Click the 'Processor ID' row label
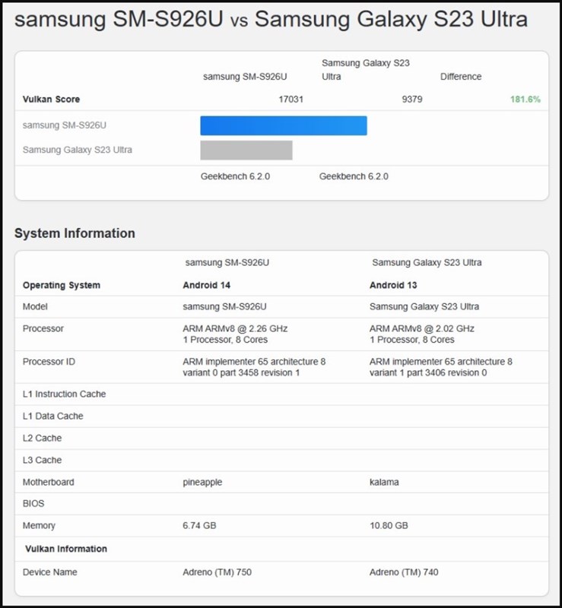 [x=49, y=362]
